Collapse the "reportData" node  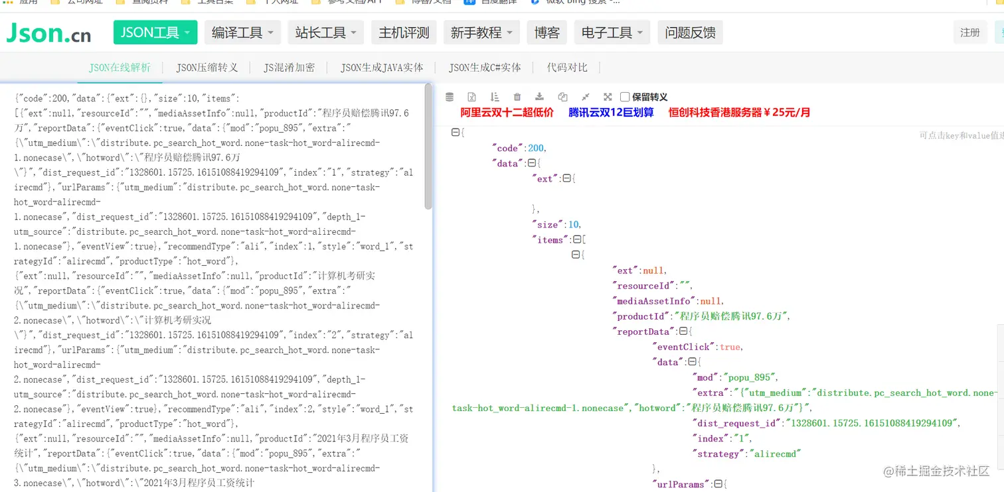click(684, 332)
